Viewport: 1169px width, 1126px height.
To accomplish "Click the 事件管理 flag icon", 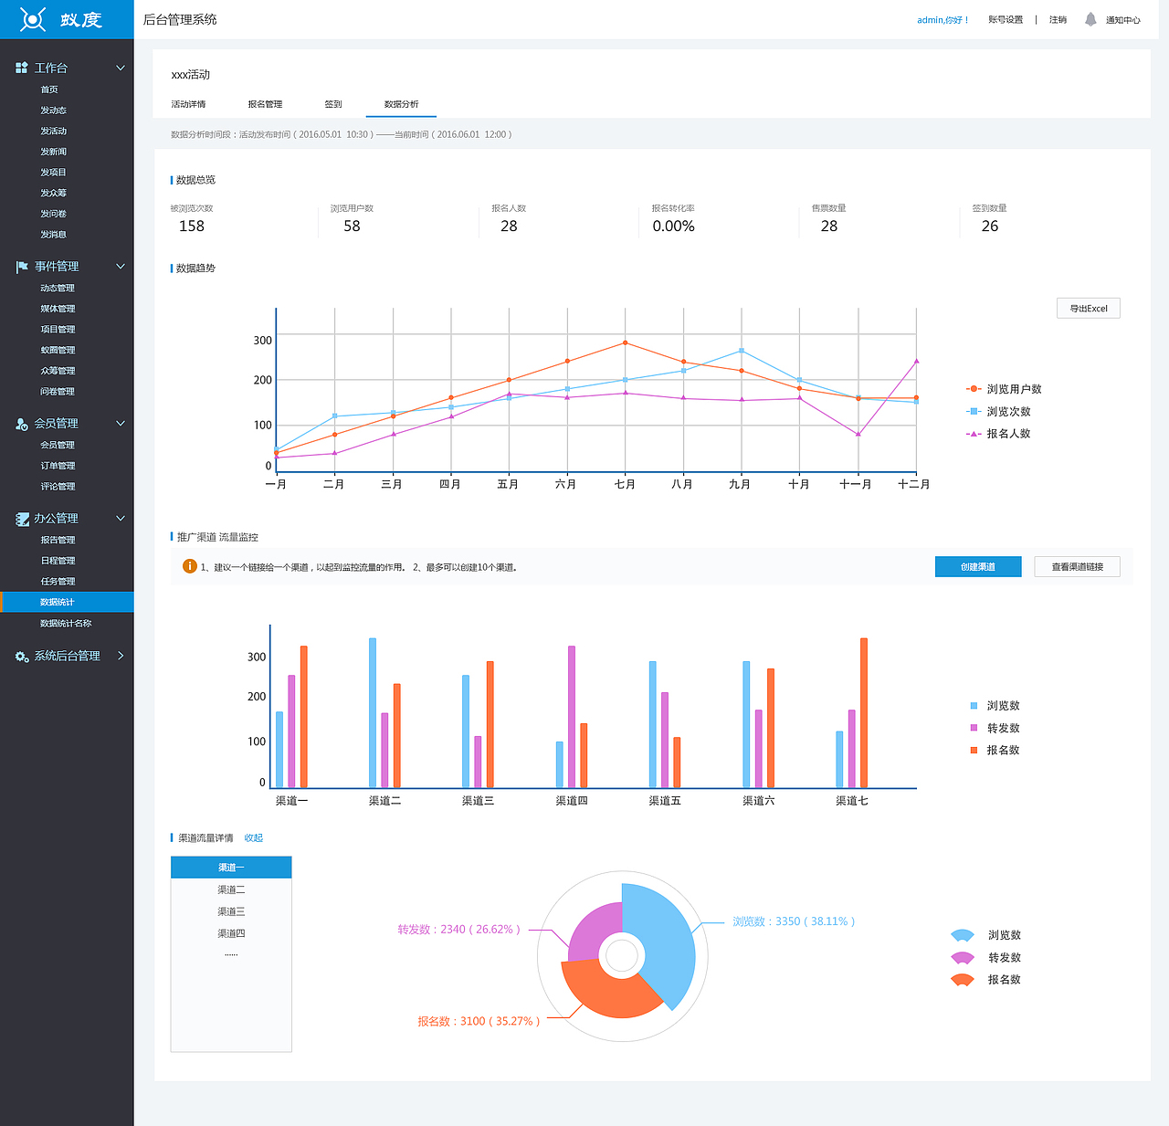I will click(x=22, y=267).
